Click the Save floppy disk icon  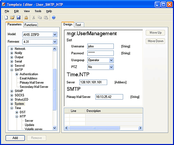pos(18,17)
